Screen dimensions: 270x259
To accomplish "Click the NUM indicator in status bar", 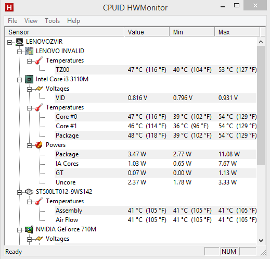I will coord(229,252).
